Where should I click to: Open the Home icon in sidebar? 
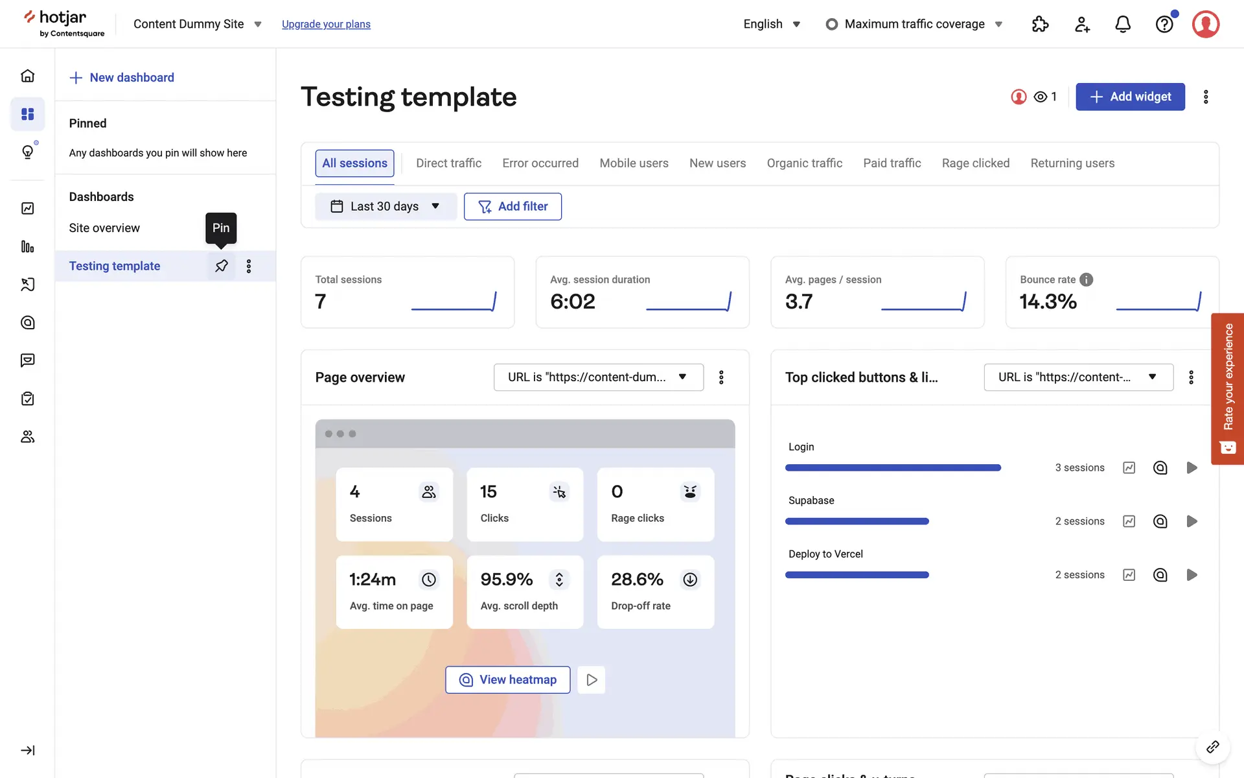click(27, 76)
